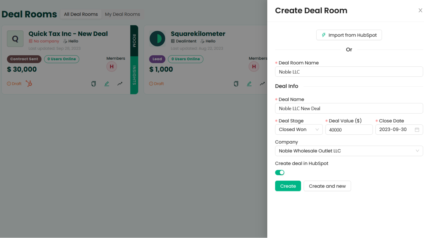Open duplicate icon on Quick Tax Inc deal

click(x=93, y=84)
